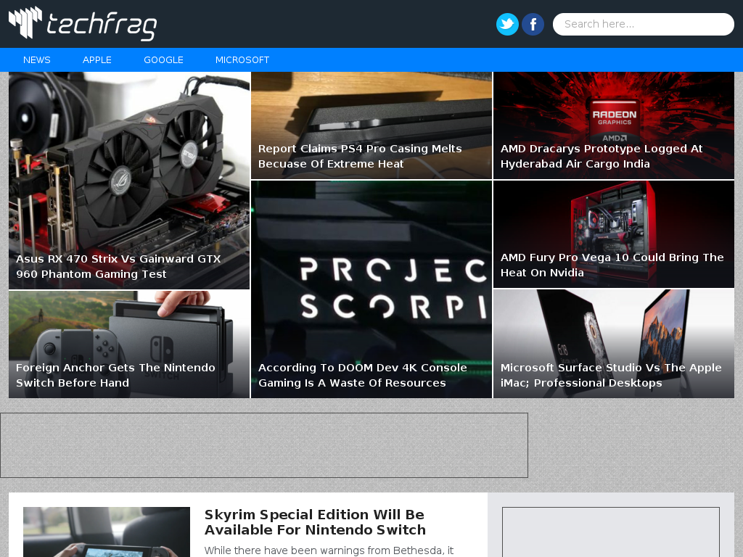Viewport: 743px width, 557px height.
Task: Open Asus RX 470 Strix Vs Gainward article
Action: click(118, 266)
